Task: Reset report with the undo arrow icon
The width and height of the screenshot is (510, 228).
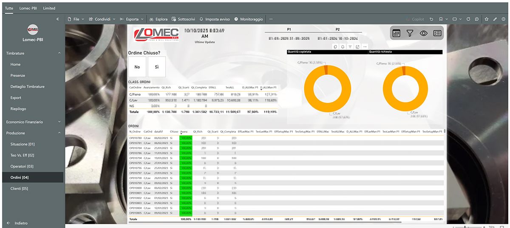Action: click(431, 19)
